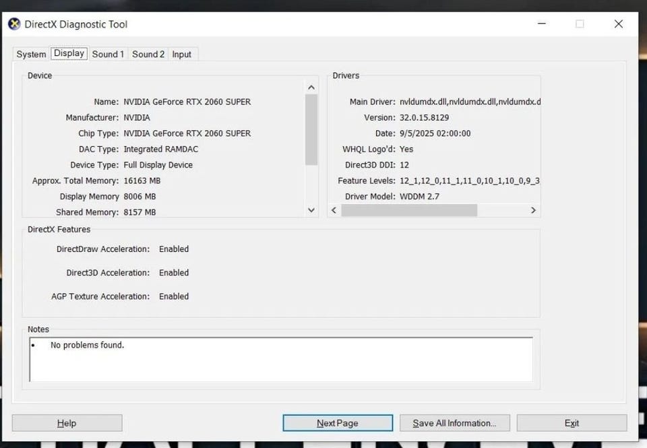Image resolution: width=647 pixels, height=448 pixels.
Task: Click the No problems found note
Action: pyautogui.click(x=87, y=345)
